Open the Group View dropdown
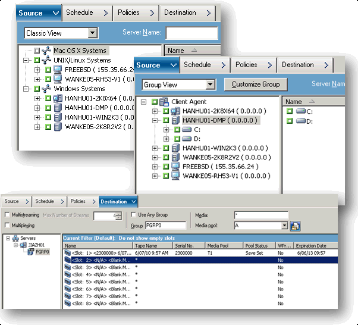This screenshot has width=358, height=325. pos(210,85)
